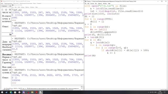Click the last shell prompt after 335890
Viewport: 168px width, 94px height.
point(14,83)
